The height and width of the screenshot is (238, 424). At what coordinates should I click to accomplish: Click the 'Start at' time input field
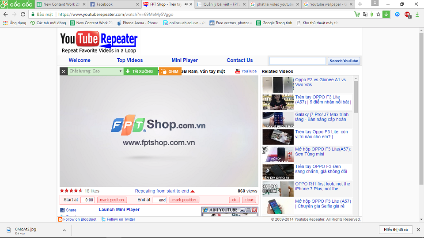87,200
